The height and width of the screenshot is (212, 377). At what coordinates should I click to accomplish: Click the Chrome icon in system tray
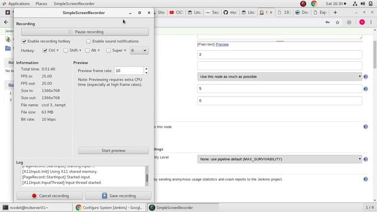314,4
